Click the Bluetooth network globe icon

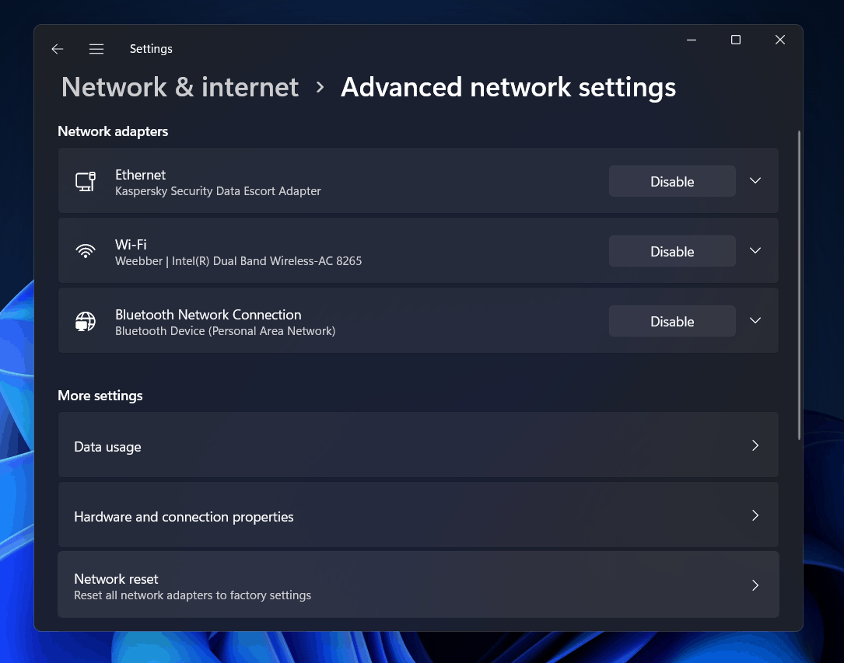(x=86, y=321)
